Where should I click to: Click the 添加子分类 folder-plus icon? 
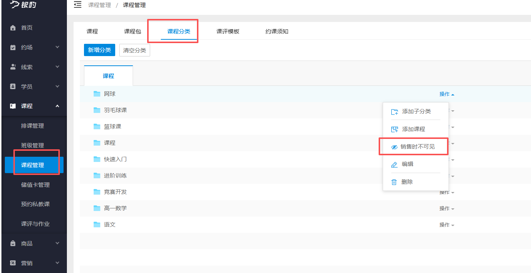pos(395,112)
